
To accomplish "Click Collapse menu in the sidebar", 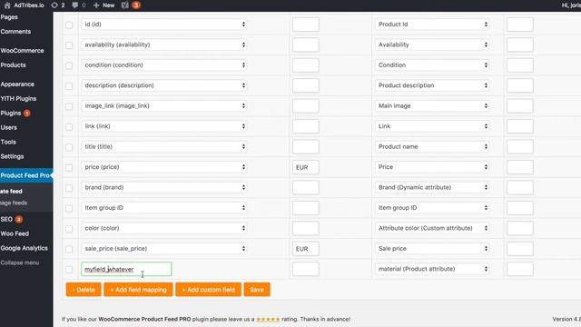I will pos(20,263).
